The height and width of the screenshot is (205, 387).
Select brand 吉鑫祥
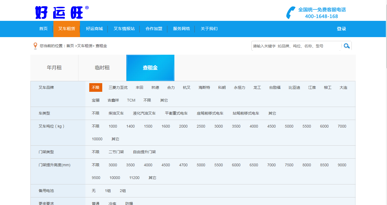pyautogui.click(x=113, y=100)
